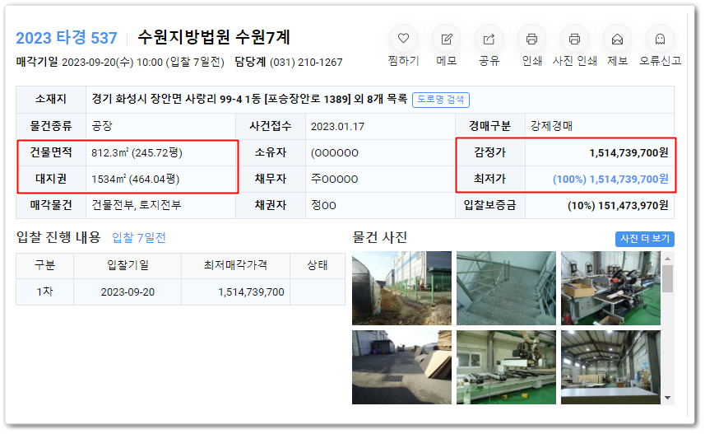Click the (10%) 151,473,970원 deposit value

point(618,206)
